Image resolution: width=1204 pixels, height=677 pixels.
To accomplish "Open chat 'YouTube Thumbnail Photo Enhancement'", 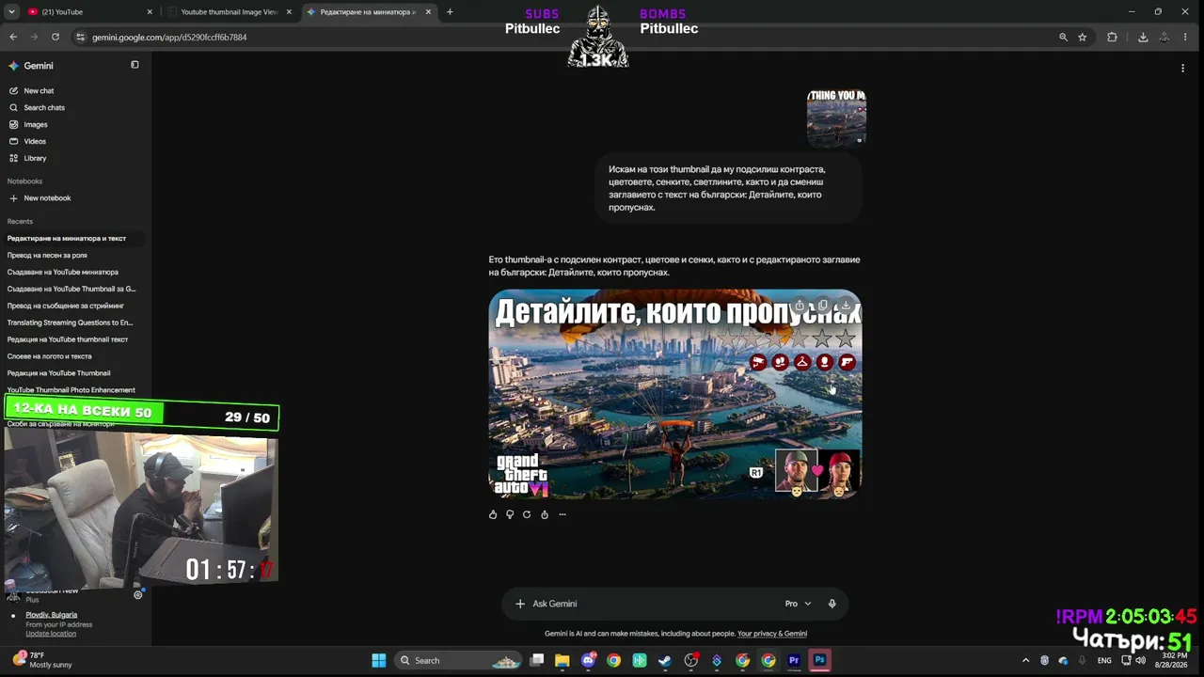I will pyautogui.click(x=71, y=390).
